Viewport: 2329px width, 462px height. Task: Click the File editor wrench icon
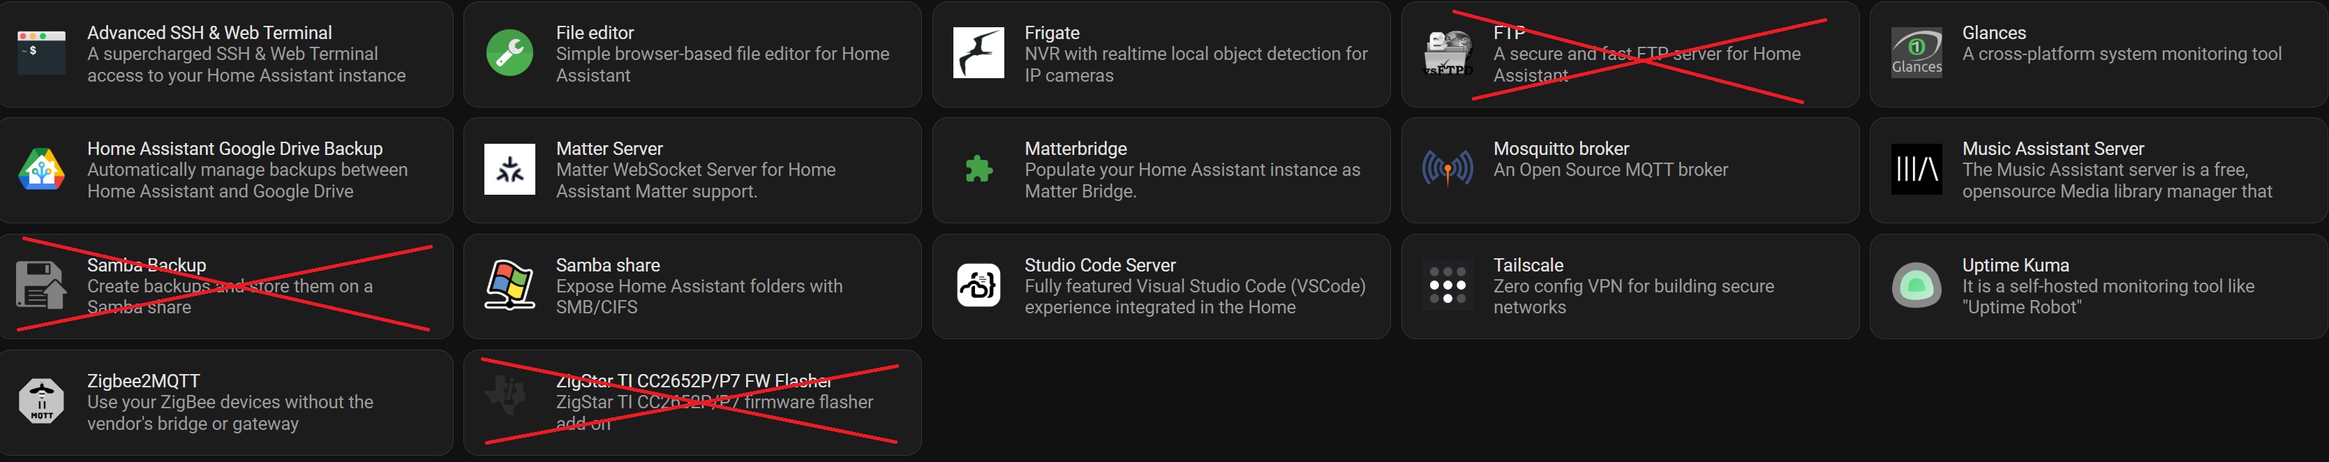(510, 52)
